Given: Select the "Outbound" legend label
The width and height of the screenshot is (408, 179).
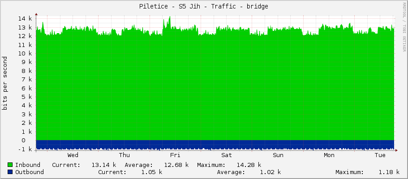Looking at the screenshot, I should (30, 172).
